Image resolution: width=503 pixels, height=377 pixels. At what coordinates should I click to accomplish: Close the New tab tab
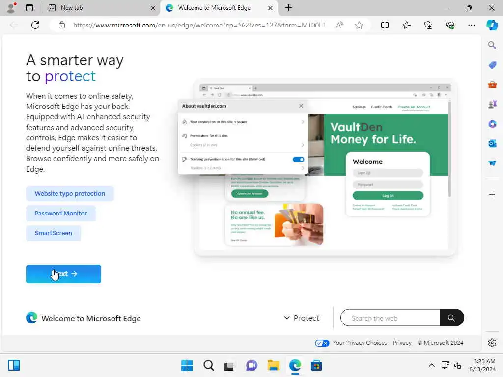coord(153,8)
